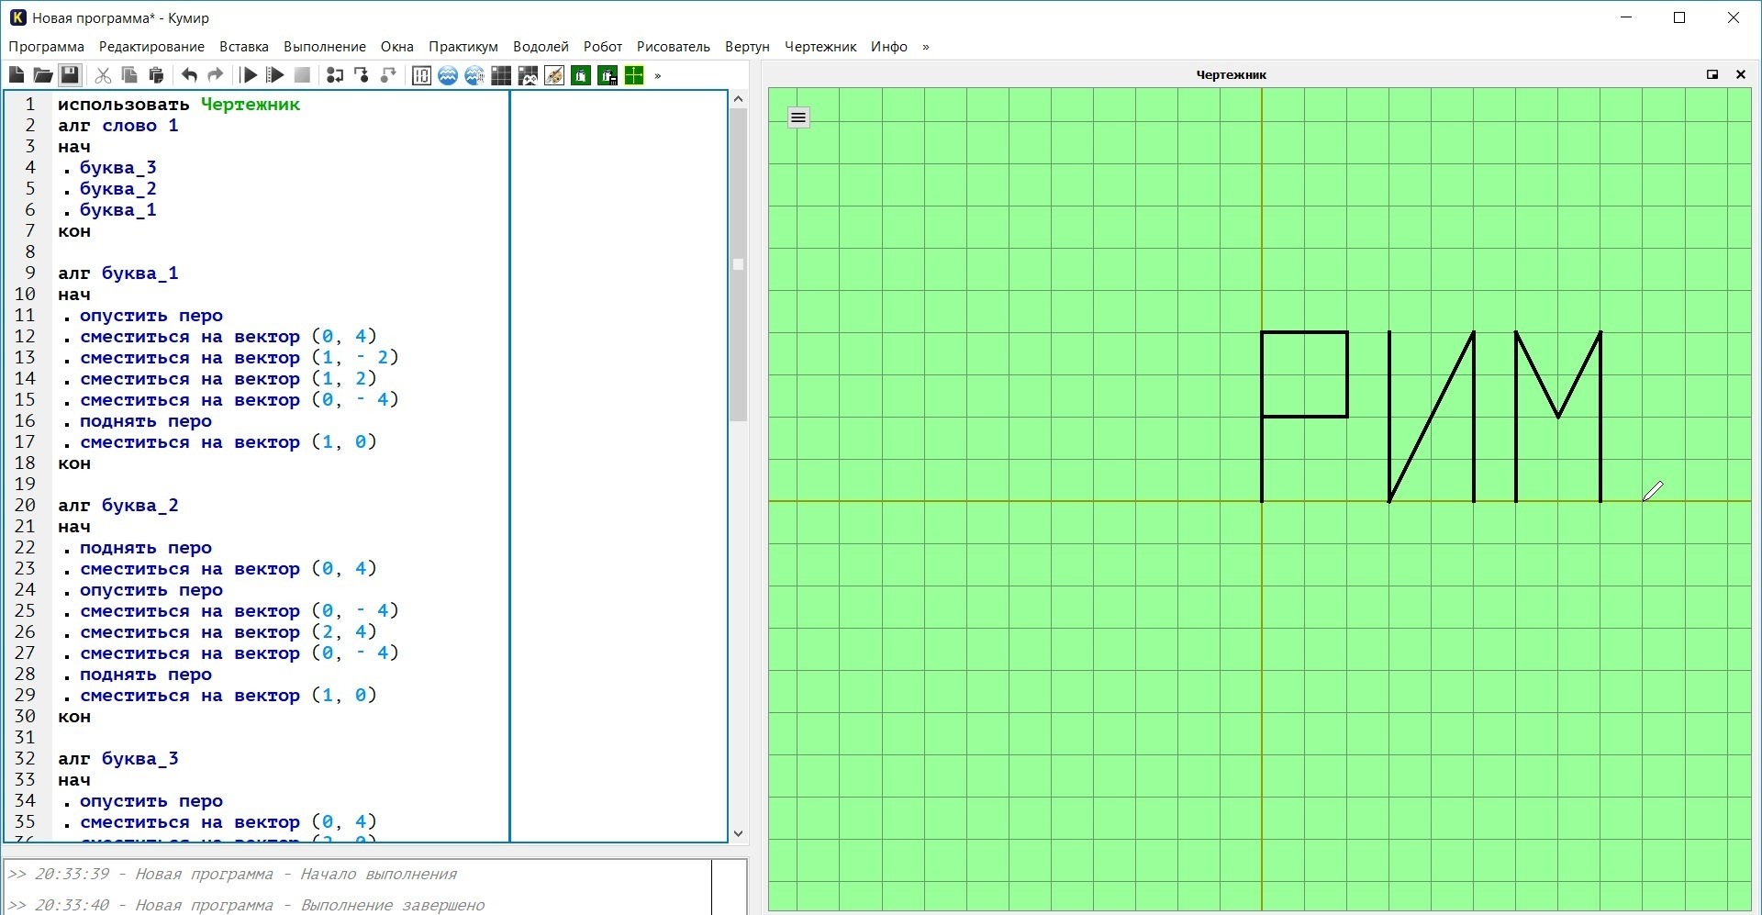Place cursor on 'алг слово 1' line
This screenshot has height=915, width=1762.
point(117,126)
